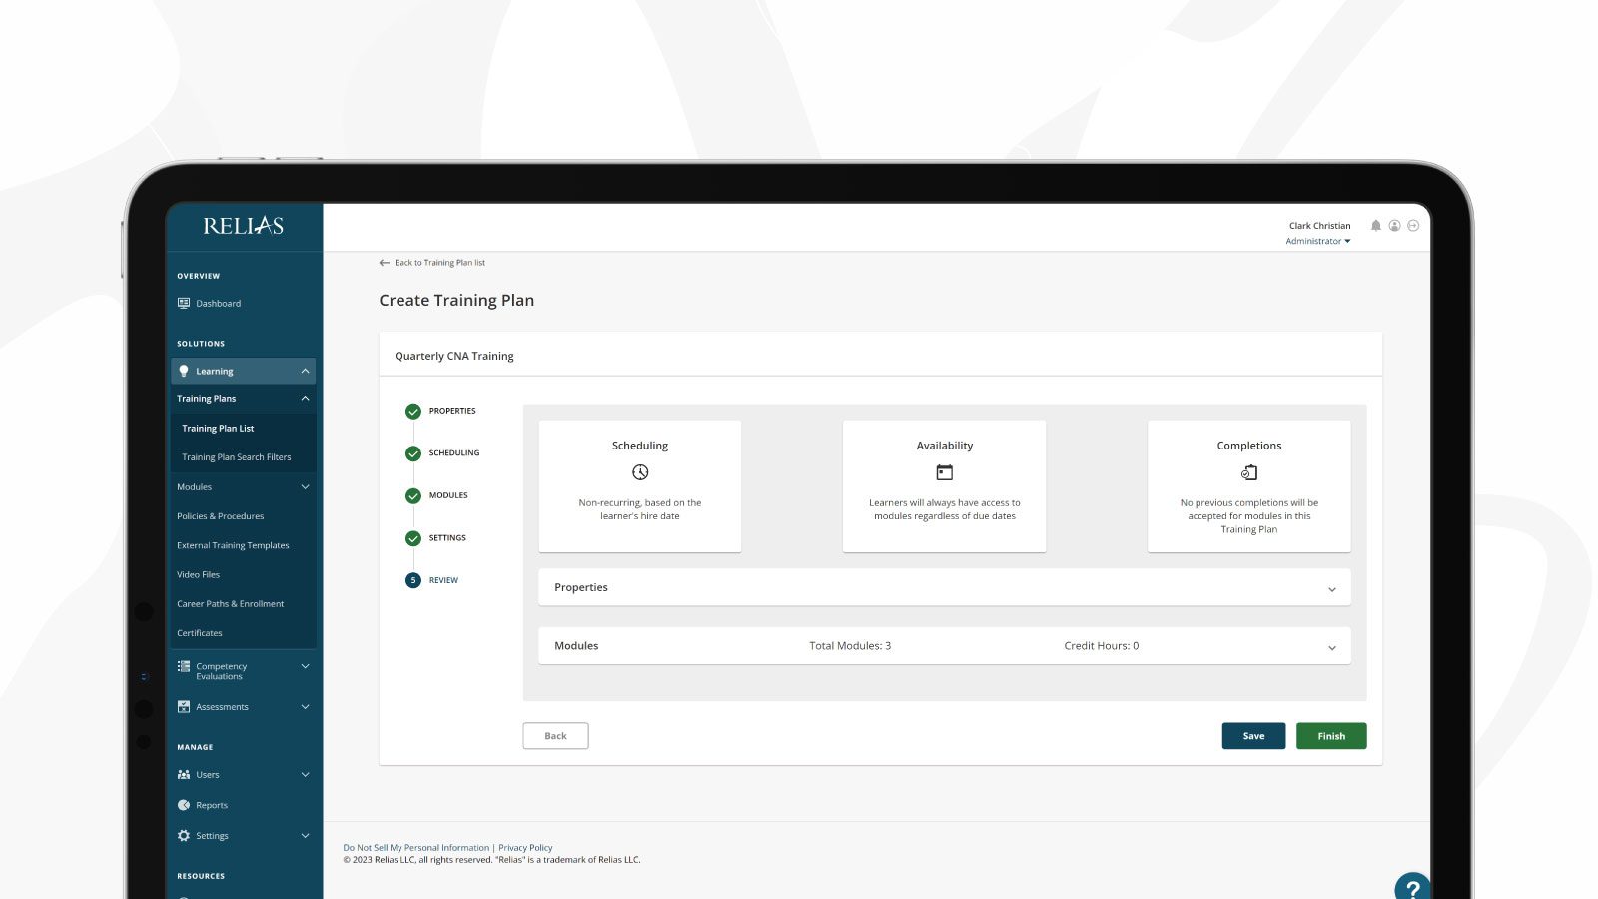Viewport: 1598px width, 899px height.
Task: Click the Users people icon
Action: point(184,775)
